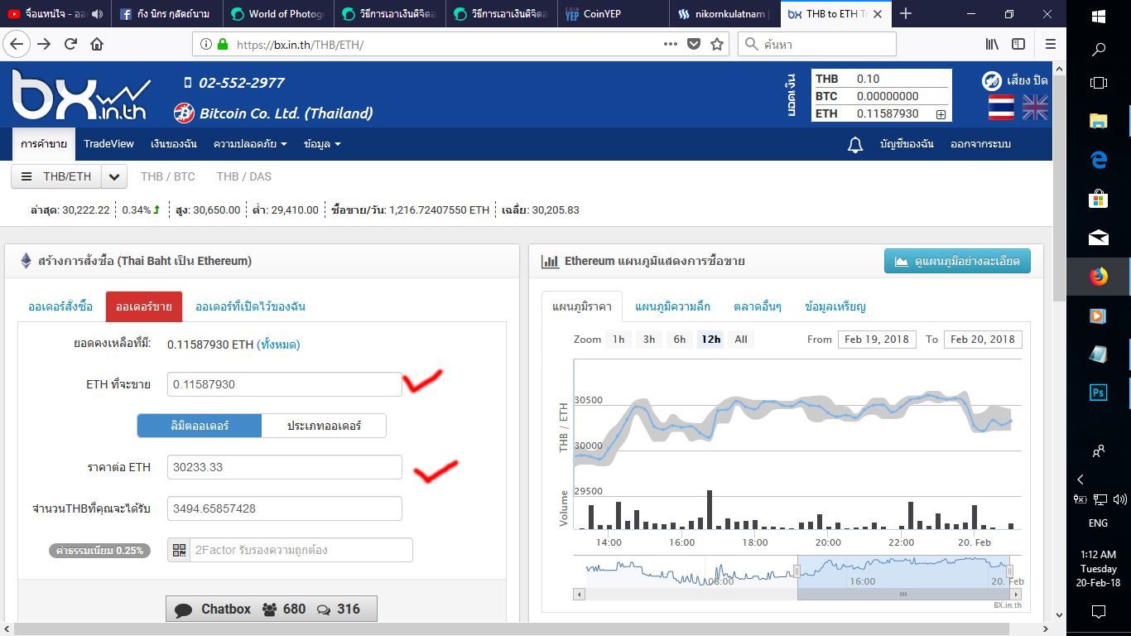
Task: Expand ข้อมูล menu
Action: pos(322,144)
